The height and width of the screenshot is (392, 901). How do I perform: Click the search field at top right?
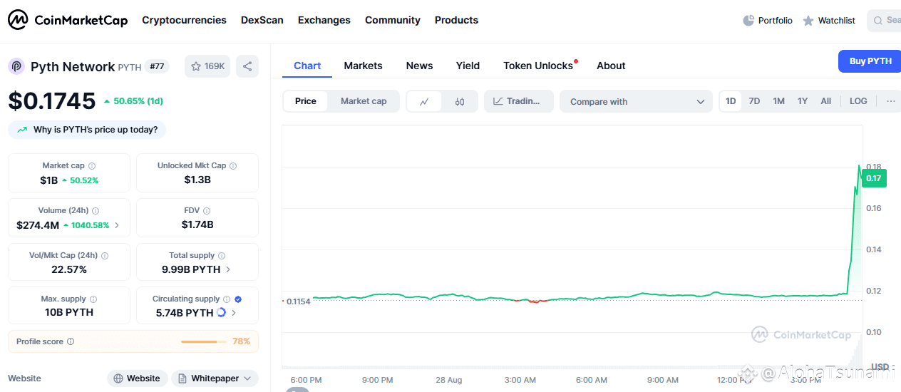884,20
